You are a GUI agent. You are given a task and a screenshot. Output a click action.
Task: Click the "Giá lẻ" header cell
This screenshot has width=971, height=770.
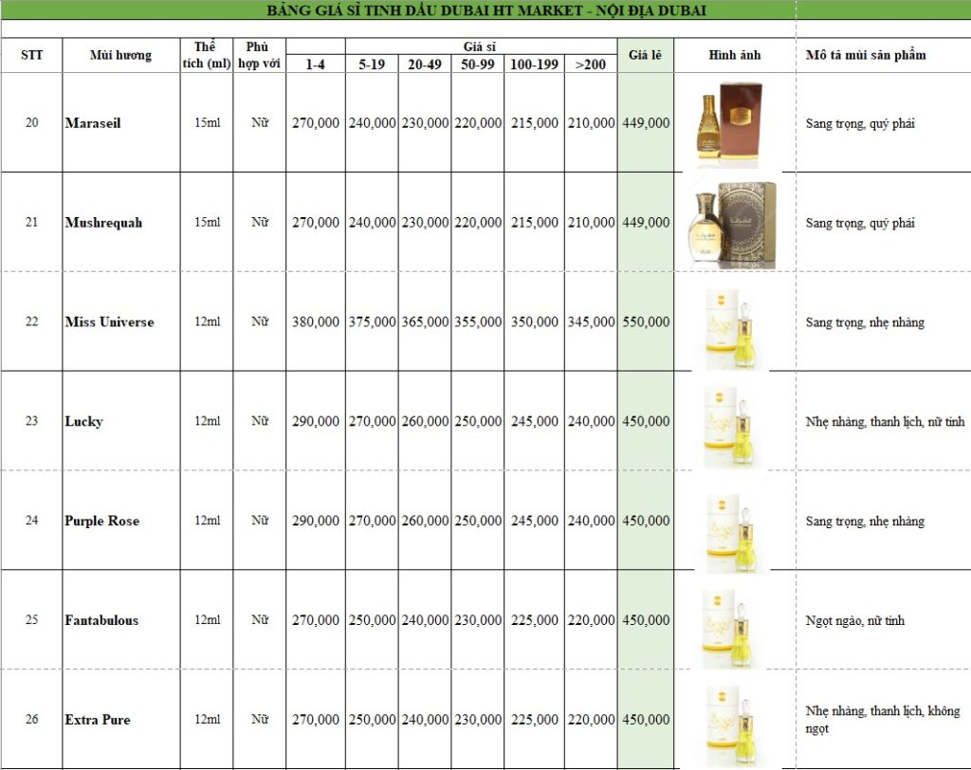pyautogui.click(x=645, y=55)
